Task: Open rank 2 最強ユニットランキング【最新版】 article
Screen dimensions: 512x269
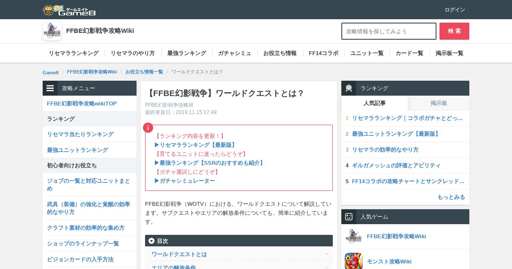Action: tap(396, 134)
